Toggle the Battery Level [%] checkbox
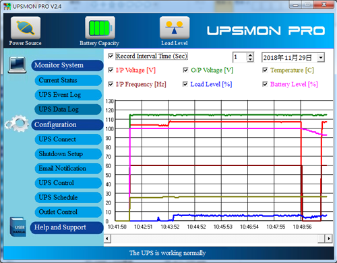The height and width of the screenshot is (263, 337). pos(265,84)
